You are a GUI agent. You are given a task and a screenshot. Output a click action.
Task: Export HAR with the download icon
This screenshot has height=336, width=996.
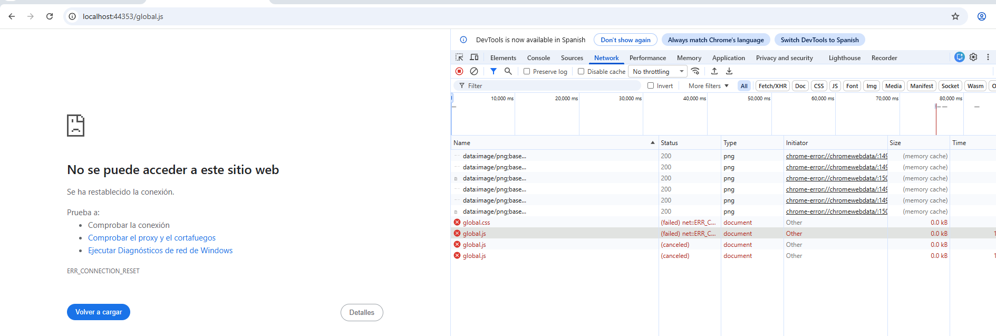(x=729, y=71)
